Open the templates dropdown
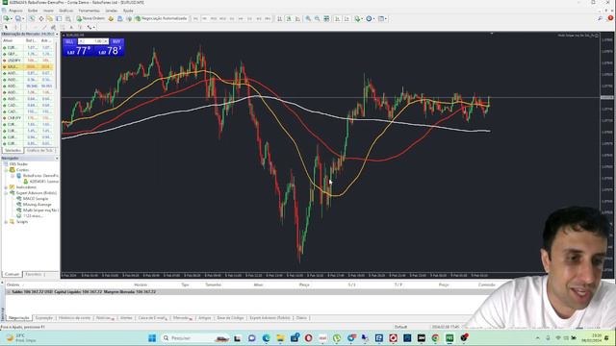 point(382,18)
